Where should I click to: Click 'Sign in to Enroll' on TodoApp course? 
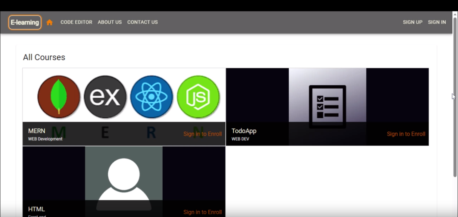(406, 134)
